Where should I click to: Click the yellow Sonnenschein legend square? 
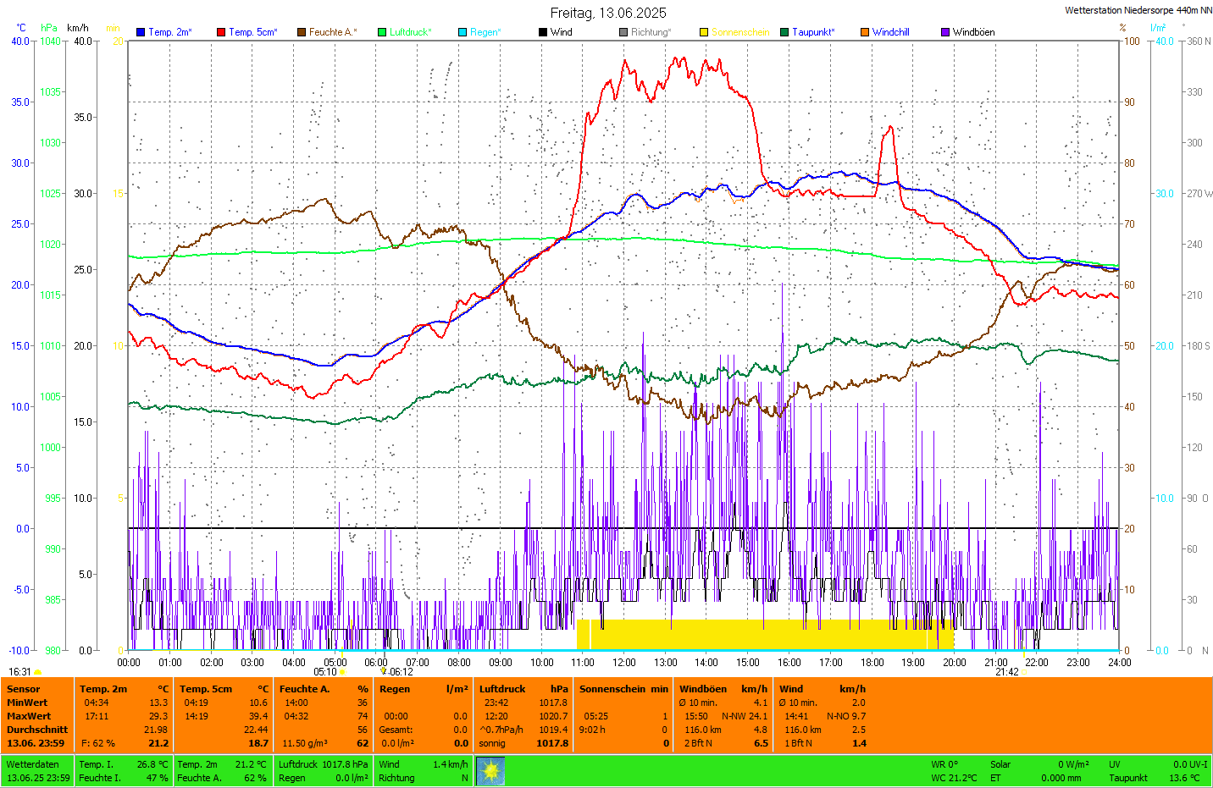pyautogui.click(x=704, y=32)
